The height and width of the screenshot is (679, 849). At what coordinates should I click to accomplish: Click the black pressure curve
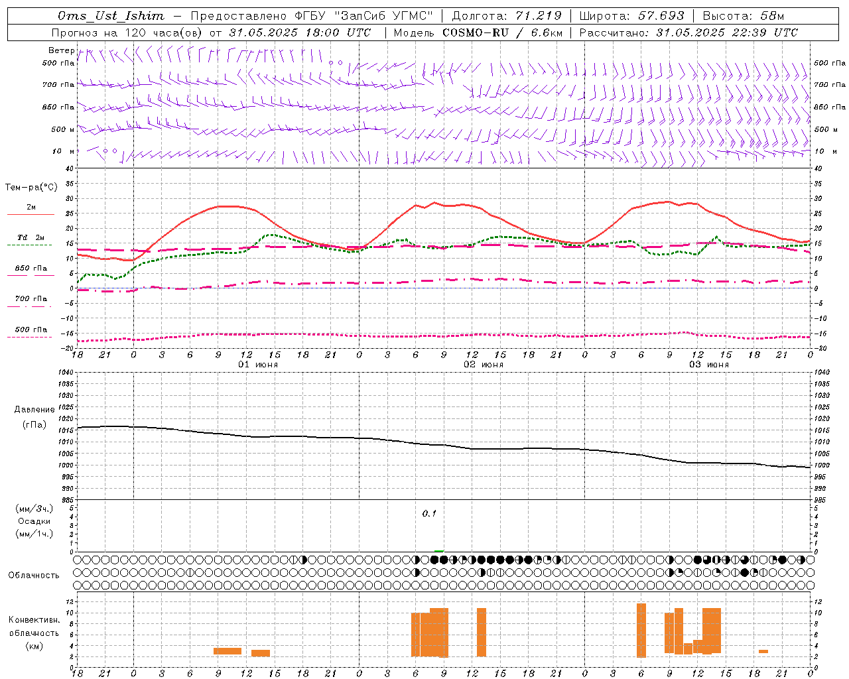[444, 446]
